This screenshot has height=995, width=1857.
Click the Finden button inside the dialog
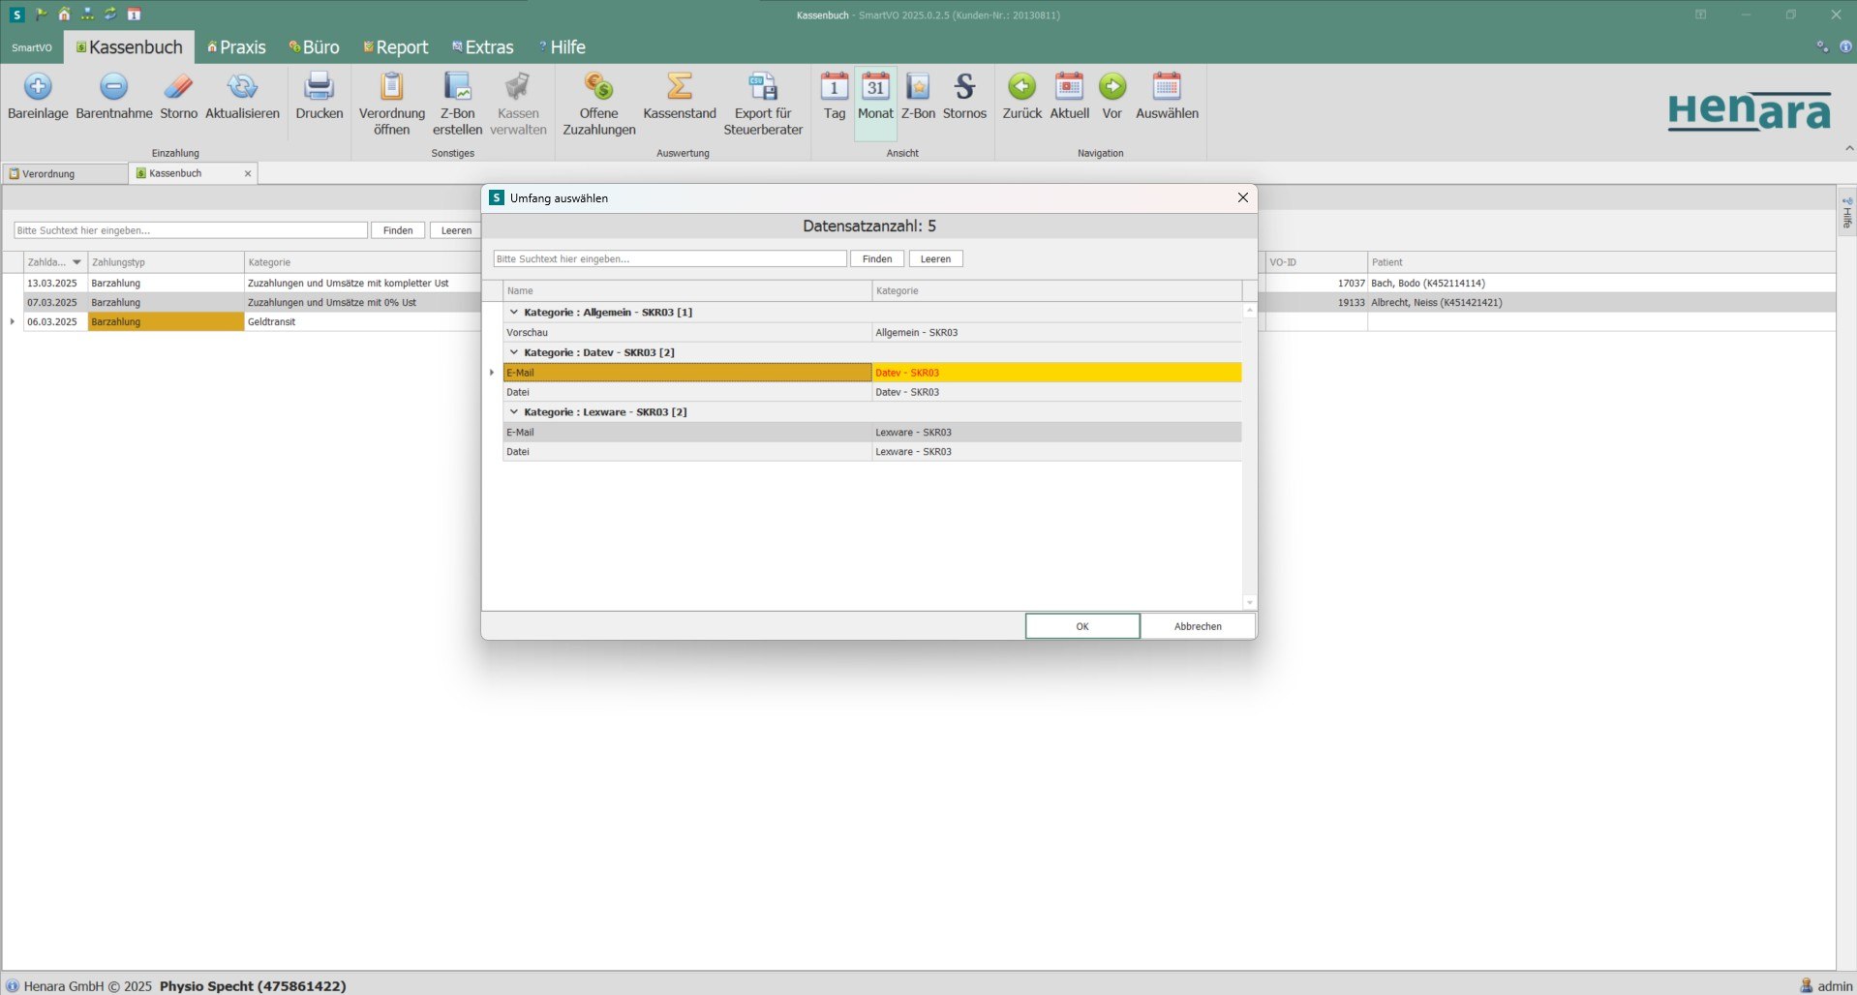pos(876,258)
